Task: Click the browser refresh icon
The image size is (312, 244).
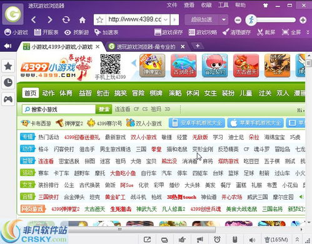Action: pyautogui.click(x=66, y=20)
